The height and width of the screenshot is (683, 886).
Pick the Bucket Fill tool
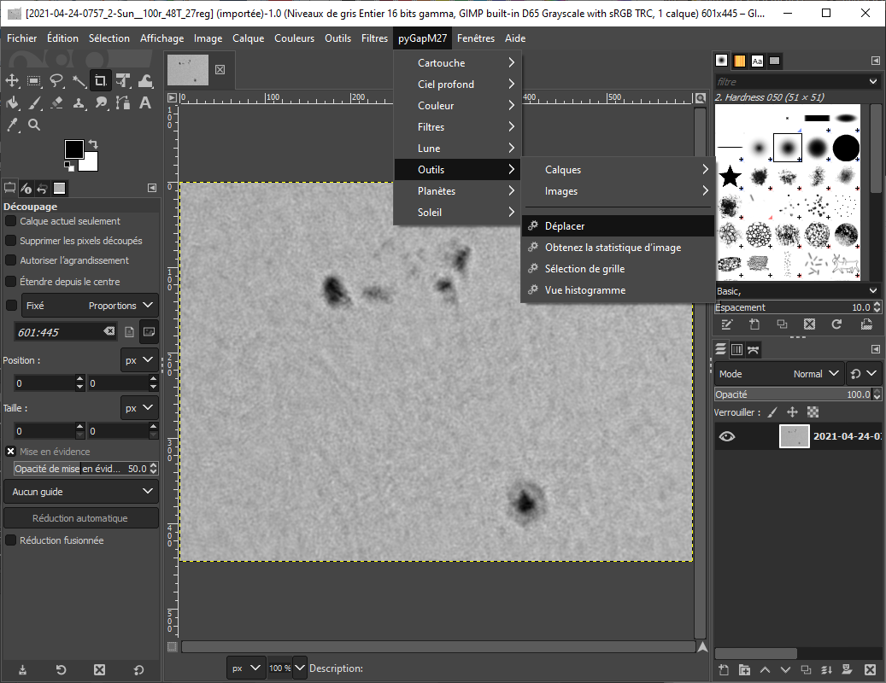(12, 103)
